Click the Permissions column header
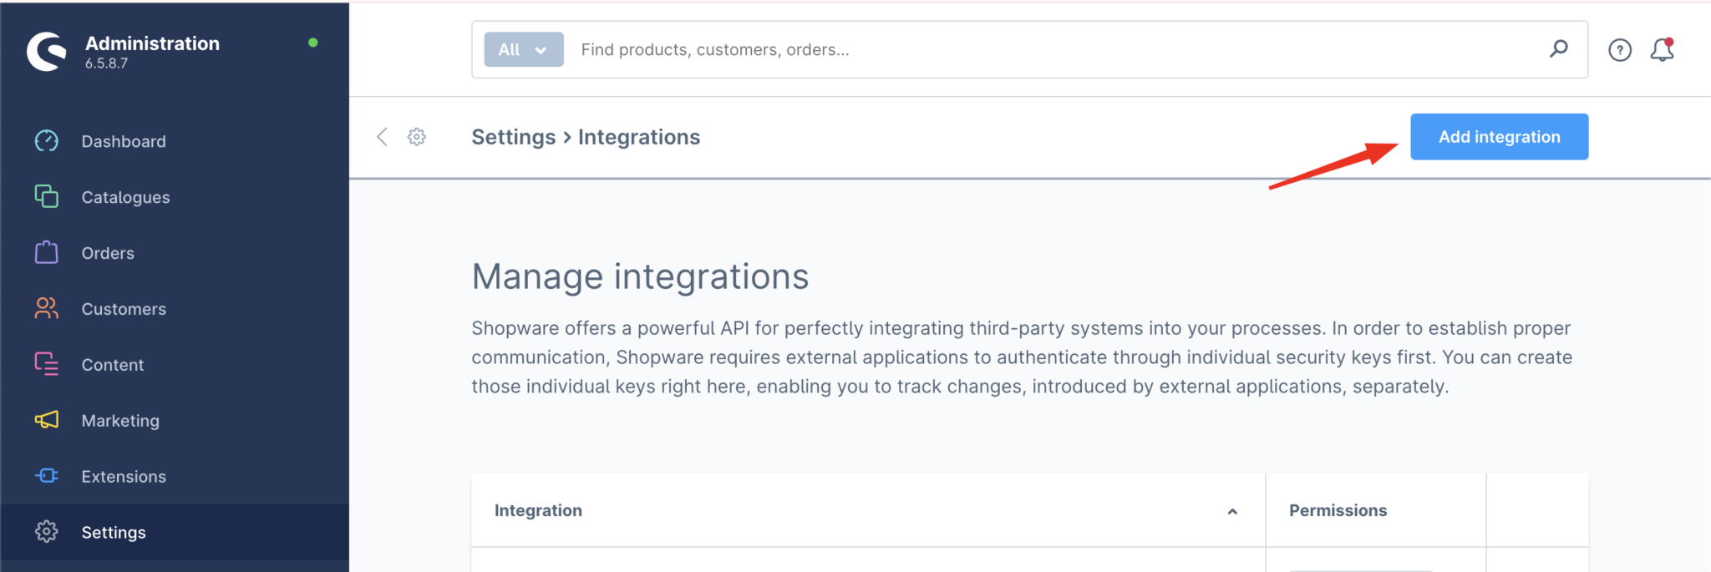The image size is (1711, 572). (1376, 510)
